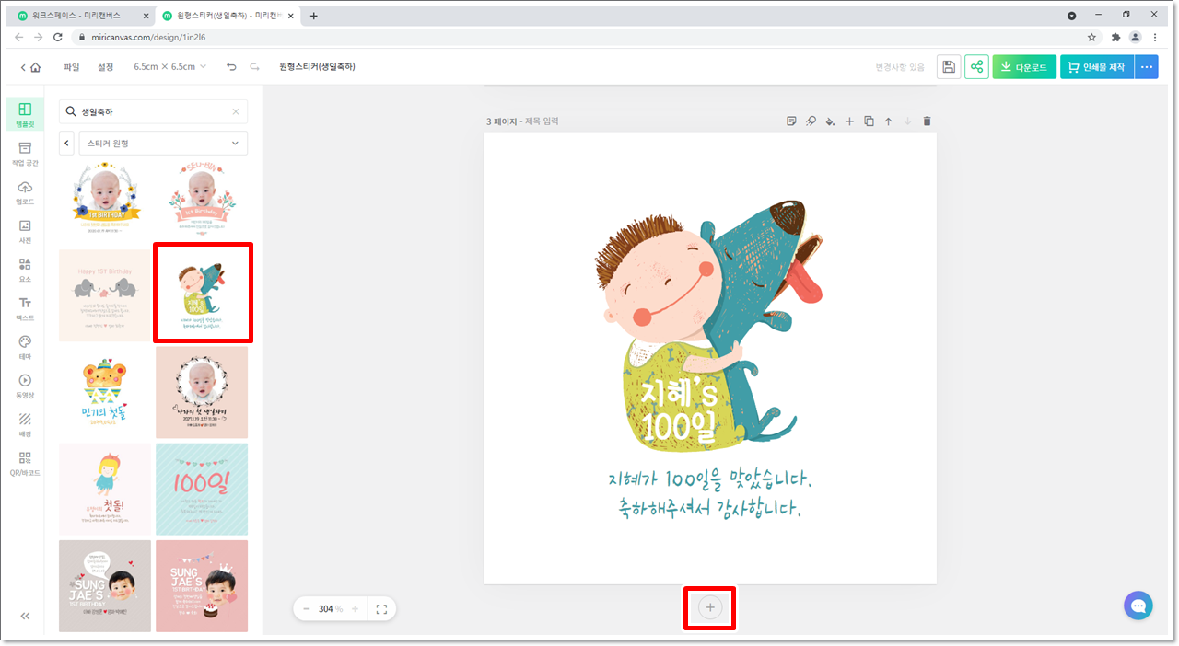Switch to 원형스티커(생일축하) browser tab
This screenshot has width=1179, height=646.
[226, 16]
